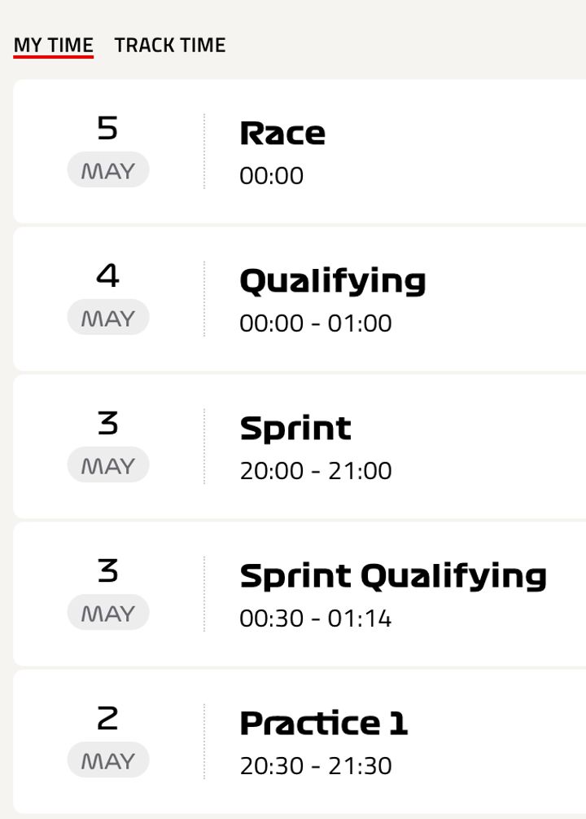
Task: Click the Sprint heading text
Action: point(295,429)
